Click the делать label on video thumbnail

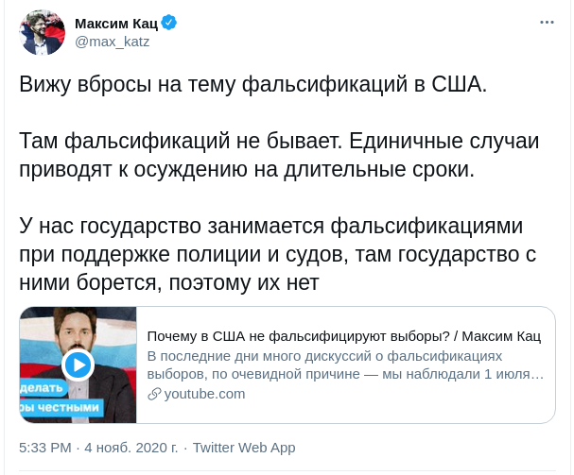click(42, 387)
